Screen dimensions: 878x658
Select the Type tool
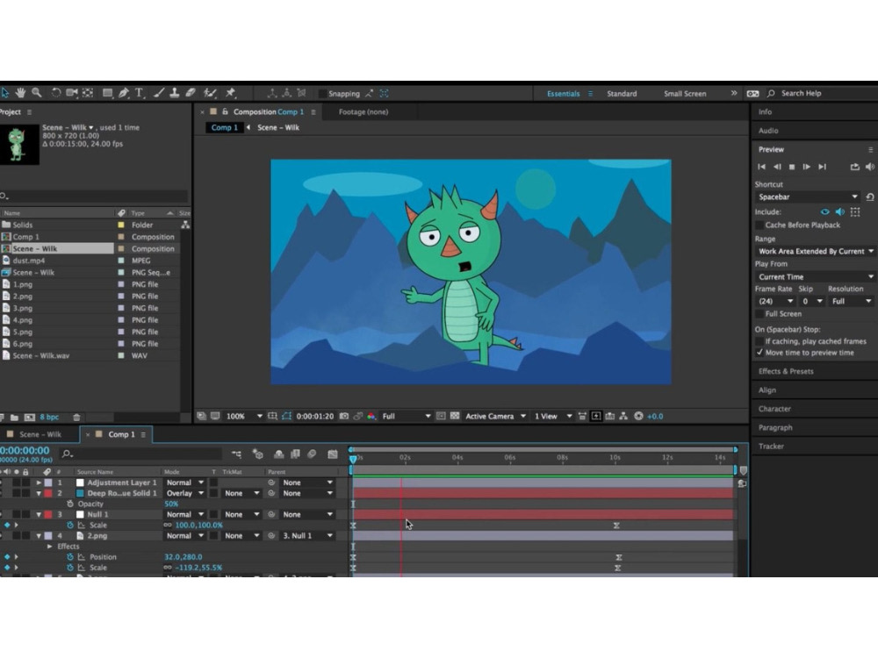click(x=140, y=93)
